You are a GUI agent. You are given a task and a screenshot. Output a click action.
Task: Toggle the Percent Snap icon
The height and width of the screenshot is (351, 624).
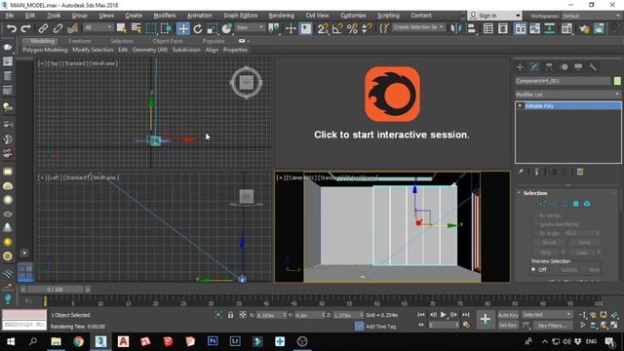pyautogui.click(x=352, y=28)
